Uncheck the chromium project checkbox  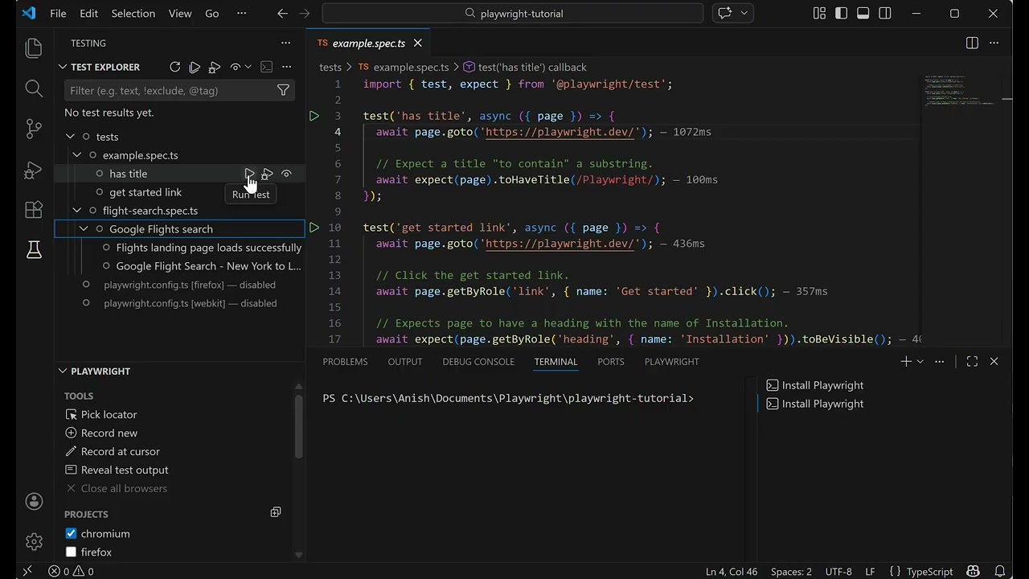[71, 534]
